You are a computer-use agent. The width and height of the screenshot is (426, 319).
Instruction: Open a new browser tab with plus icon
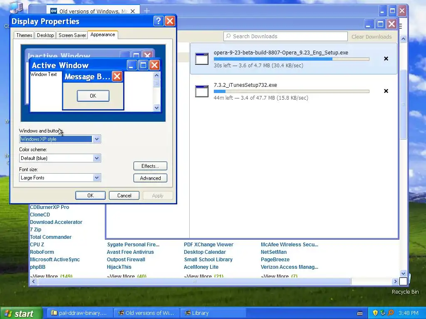(x=147, y=11)
